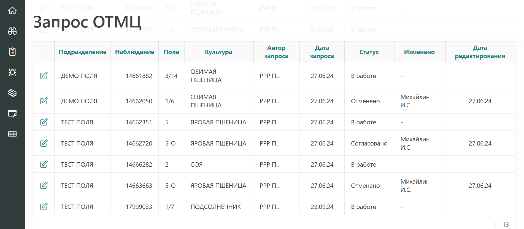
Task: Sort by the Статус column header
Action: tap(369, 52)
